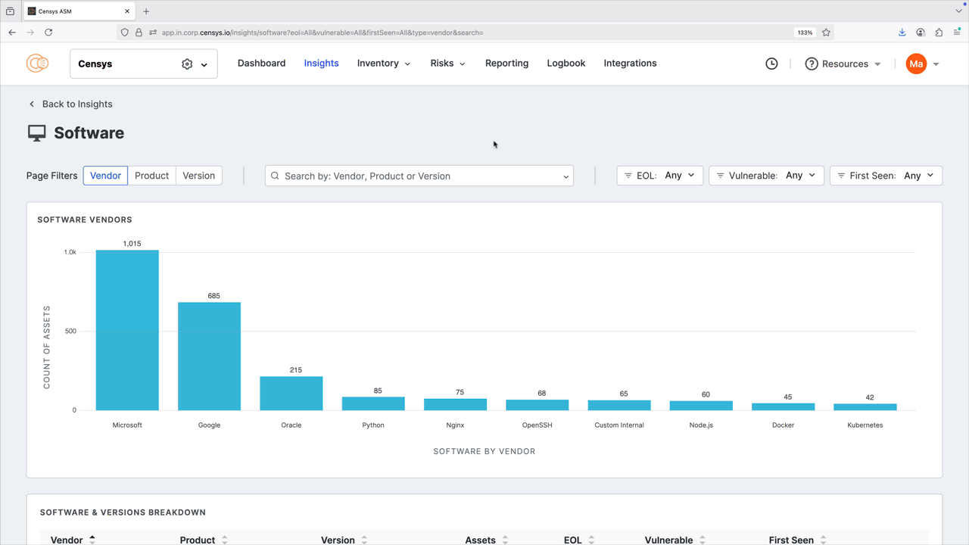
Task: Sort by Vulnerable column arrows
Action: (x=703, y=540)
